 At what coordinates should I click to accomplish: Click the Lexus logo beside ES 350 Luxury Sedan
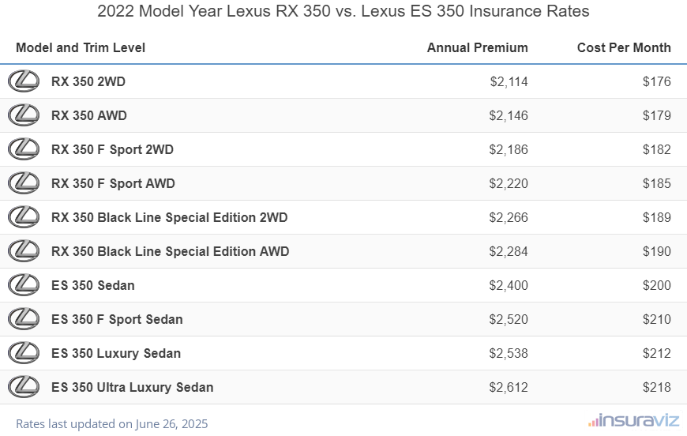coord(24,353)
